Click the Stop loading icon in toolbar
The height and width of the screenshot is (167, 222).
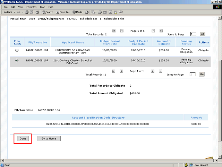coord(27,12)
